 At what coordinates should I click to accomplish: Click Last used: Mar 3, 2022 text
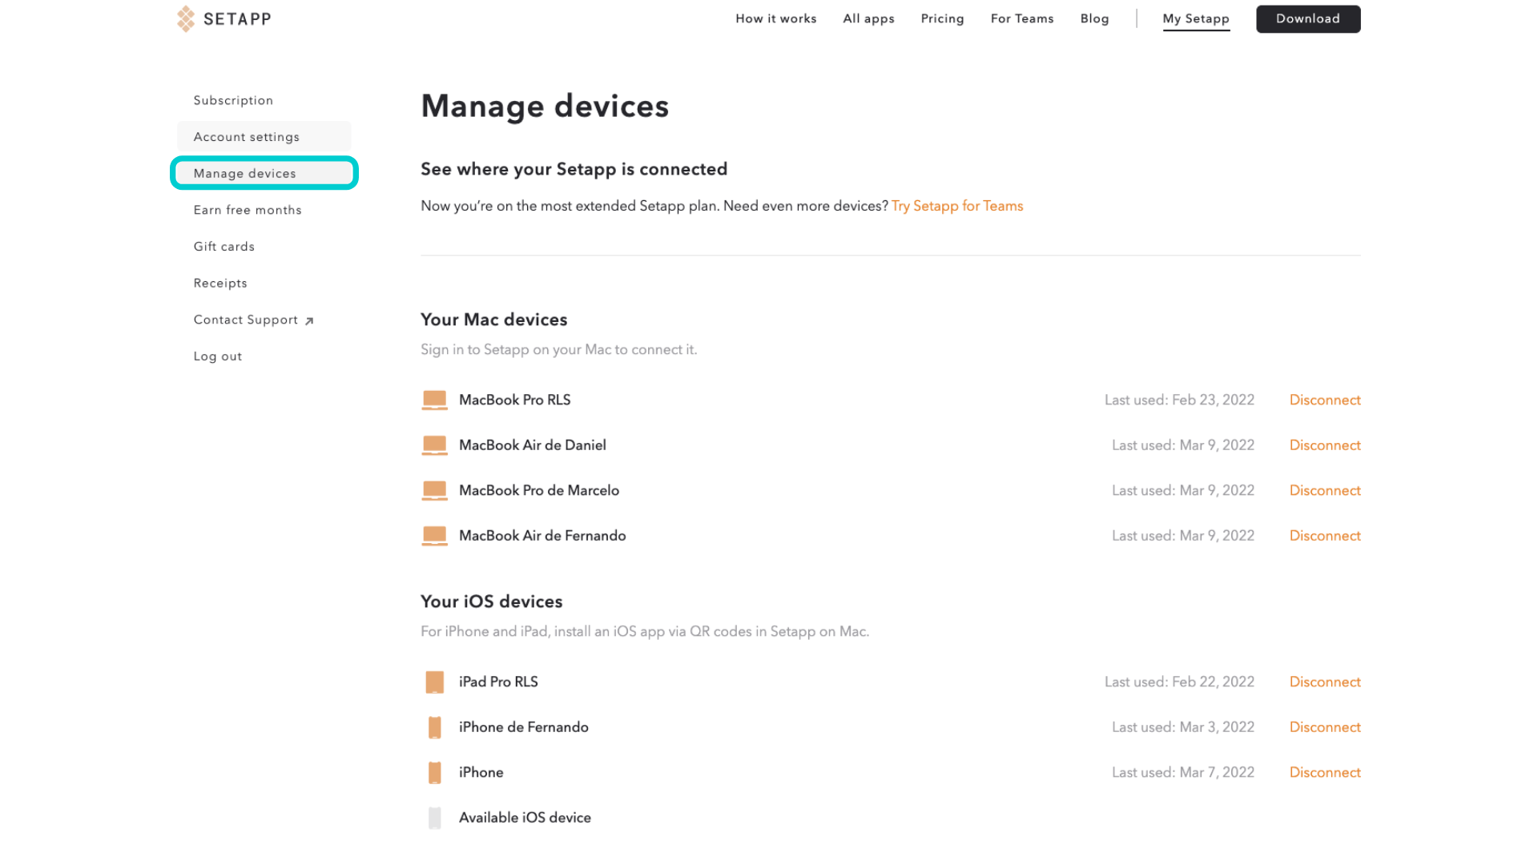(x=1182, y=727)
